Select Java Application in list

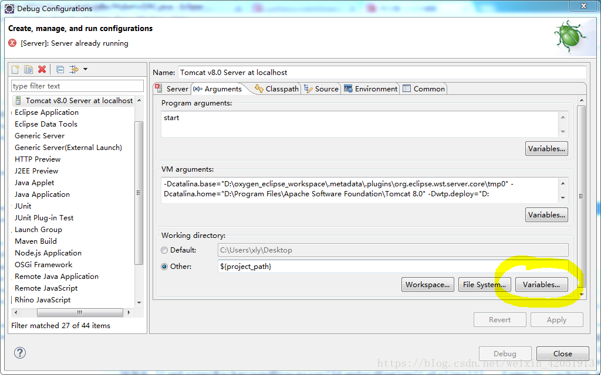pos(42,195)
